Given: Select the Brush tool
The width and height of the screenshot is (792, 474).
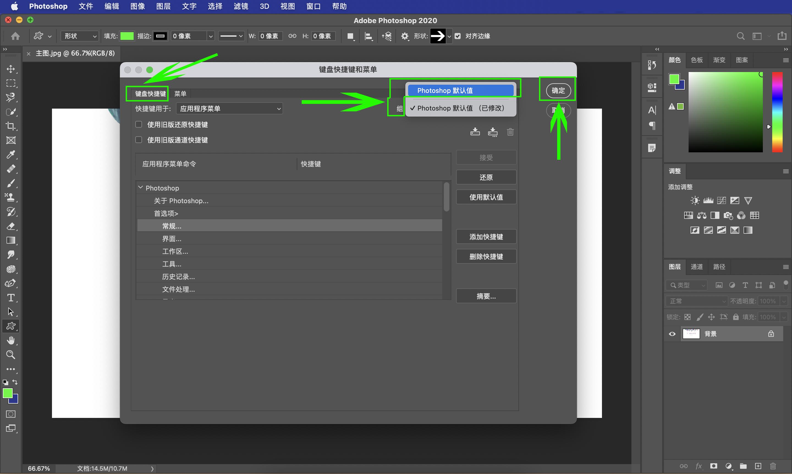Looking at the screenshot, I should coord(11,183).
